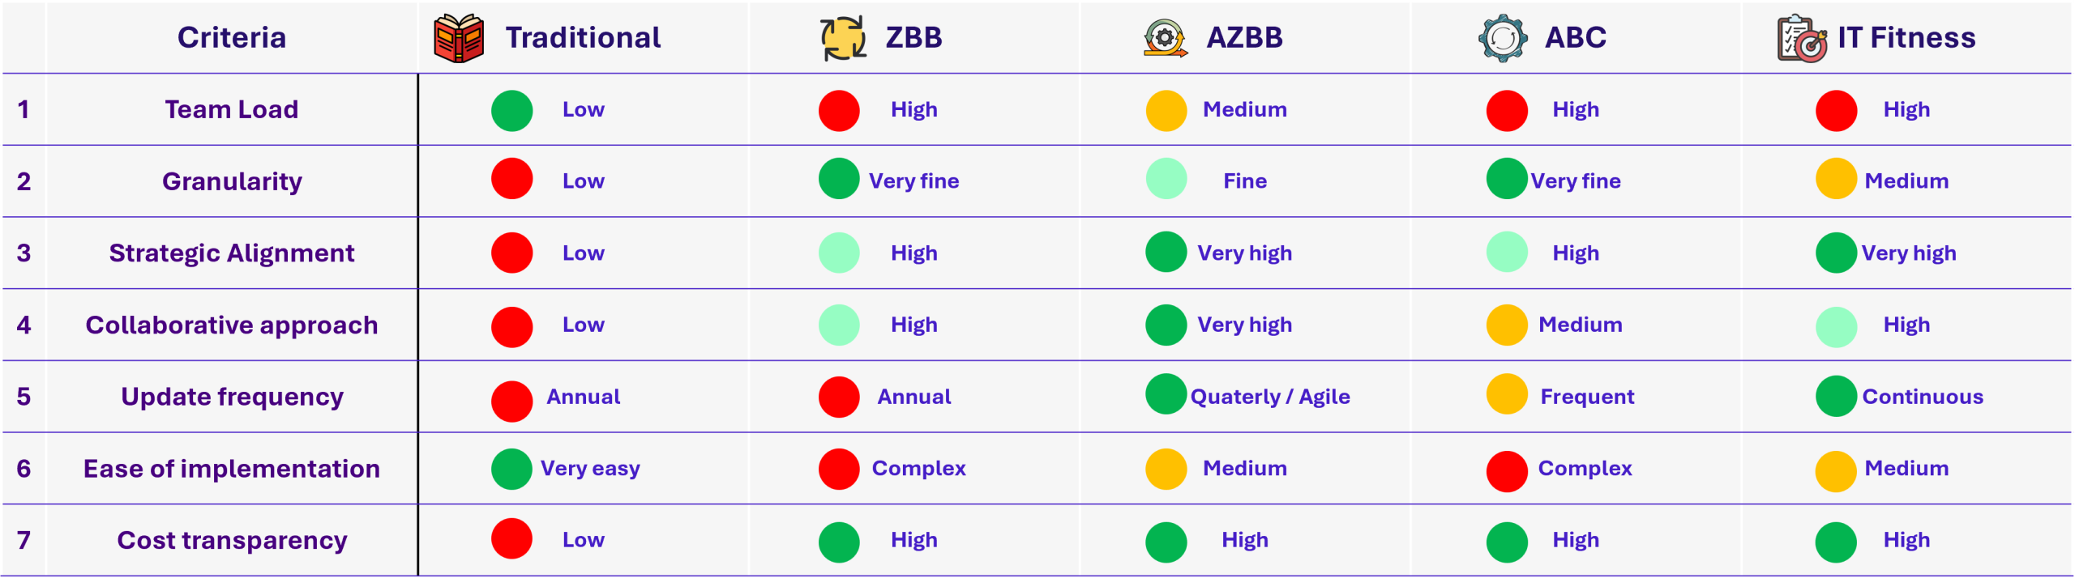Viewport: 2075px width, 578px height.
Task: Click the Continuous value under IT Fitness
Action: click(x=1922, y=397)
